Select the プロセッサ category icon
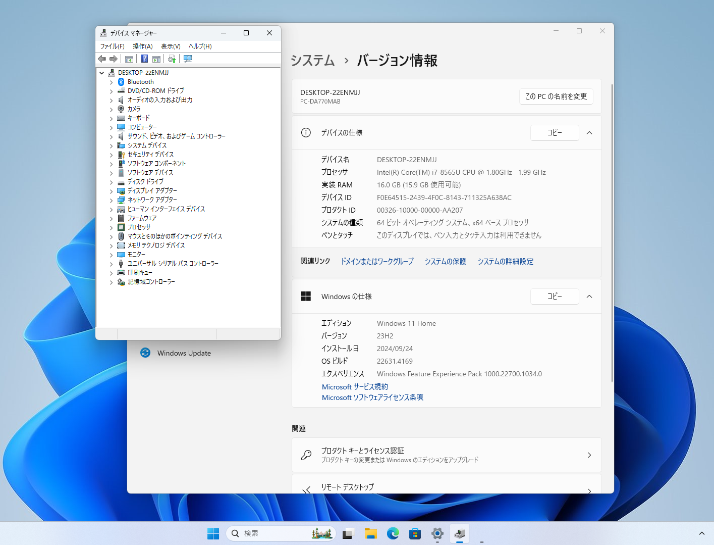This screenshot has width=714, height=545. pos(121,227)
